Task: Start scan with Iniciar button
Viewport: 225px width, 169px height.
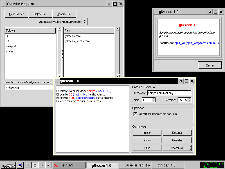Action: [x=147, y=133]
